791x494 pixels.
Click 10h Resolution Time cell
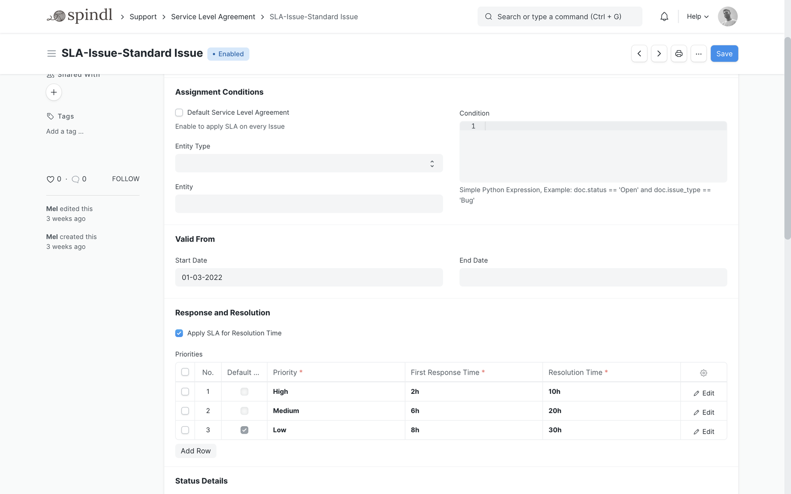pyautogui.click(x=612, y=392)
